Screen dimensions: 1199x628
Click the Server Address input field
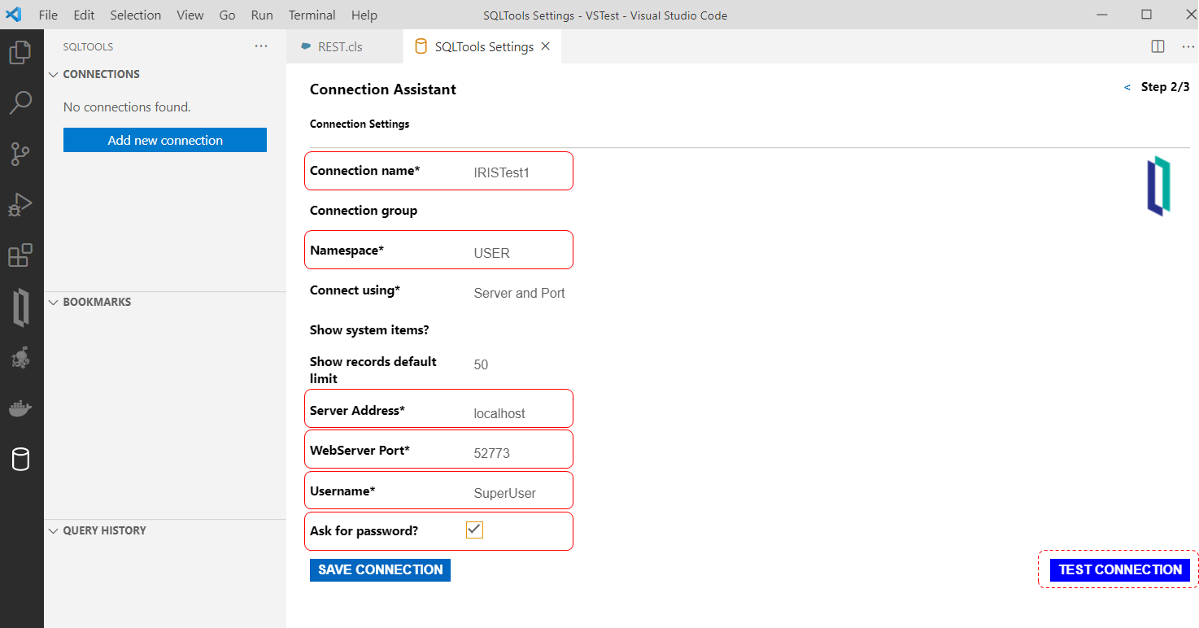pos(517,413)
